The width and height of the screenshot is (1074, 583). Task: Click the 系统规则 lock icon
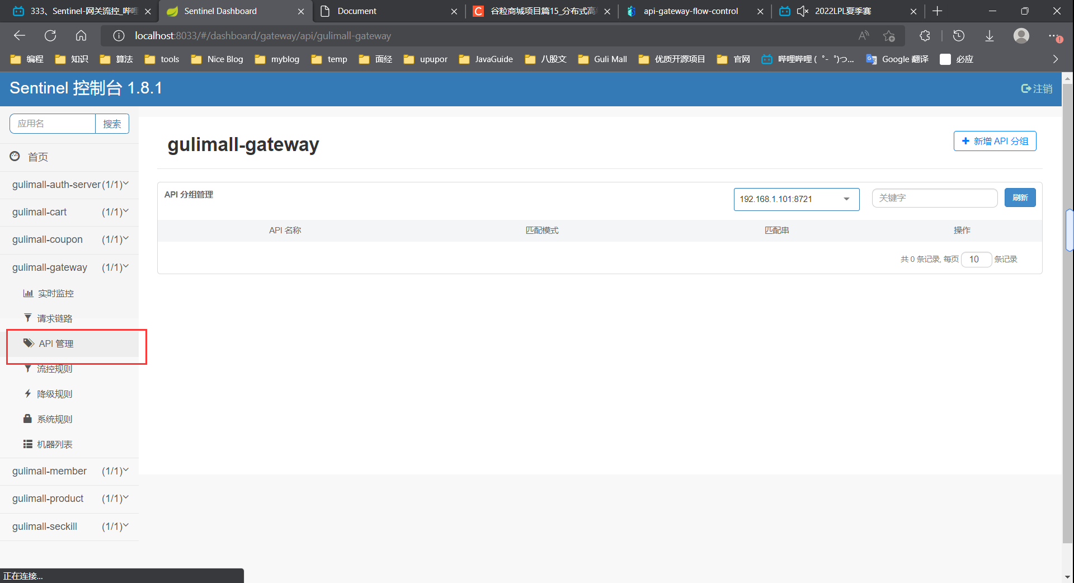click(x=27, y=419)
